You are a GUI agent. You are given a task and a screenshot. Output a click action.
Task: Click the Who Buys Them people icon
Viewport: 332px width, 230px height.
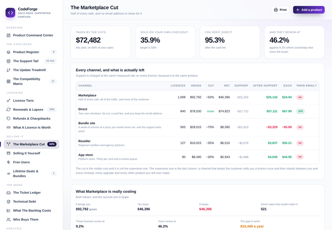click(8, 219)
